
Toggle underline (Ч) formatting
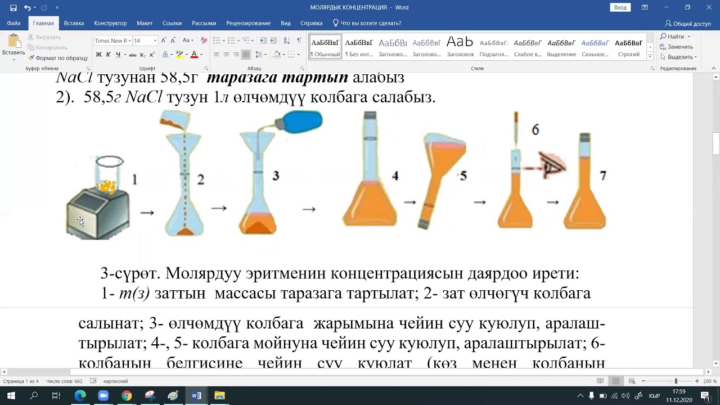coord(118,55)
